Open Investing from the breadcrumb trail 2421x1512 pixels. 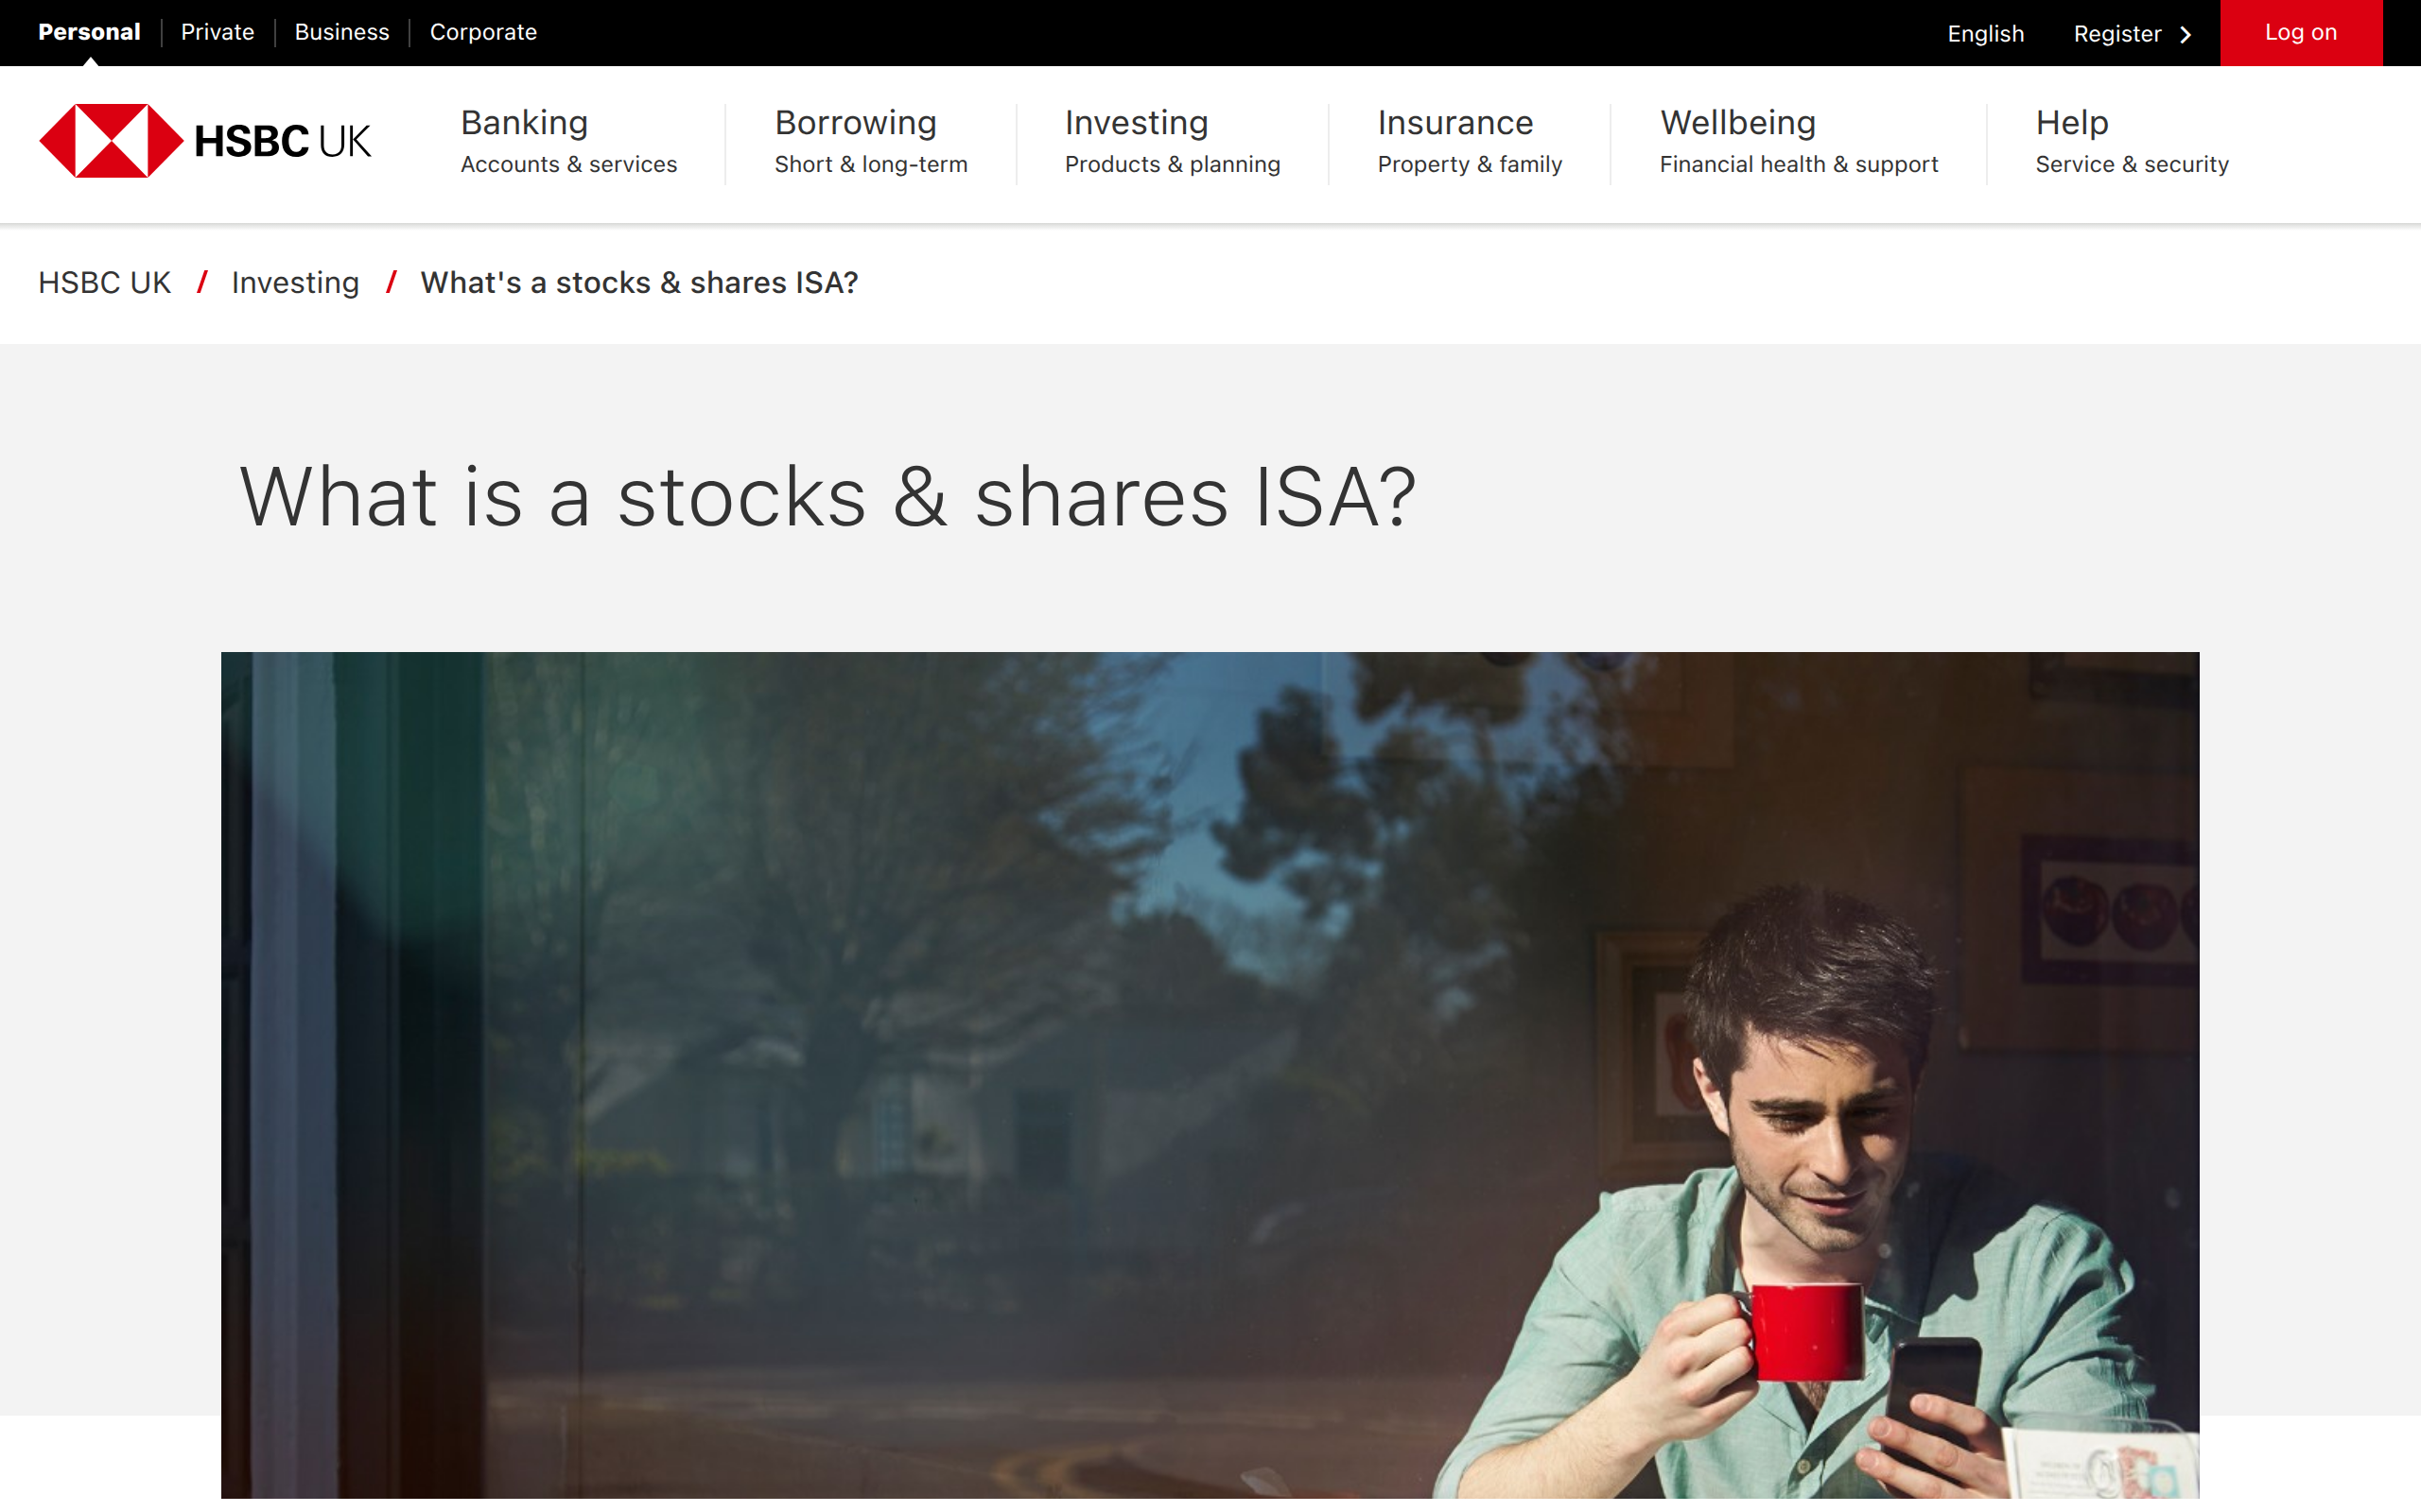pos(295,283)
